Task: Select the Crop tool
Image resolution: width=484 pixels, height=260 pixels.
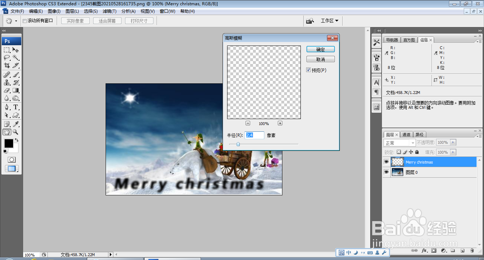Action: pyautogui.click(x=7, y=65)
